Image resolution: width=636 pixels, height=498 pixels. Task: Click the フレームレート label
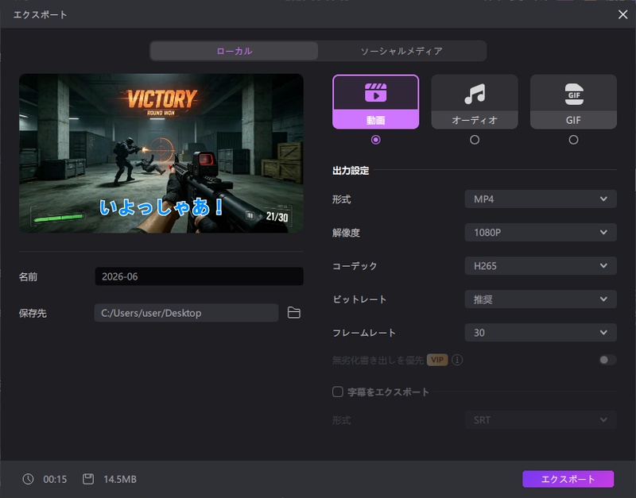[x=364, y=333]
